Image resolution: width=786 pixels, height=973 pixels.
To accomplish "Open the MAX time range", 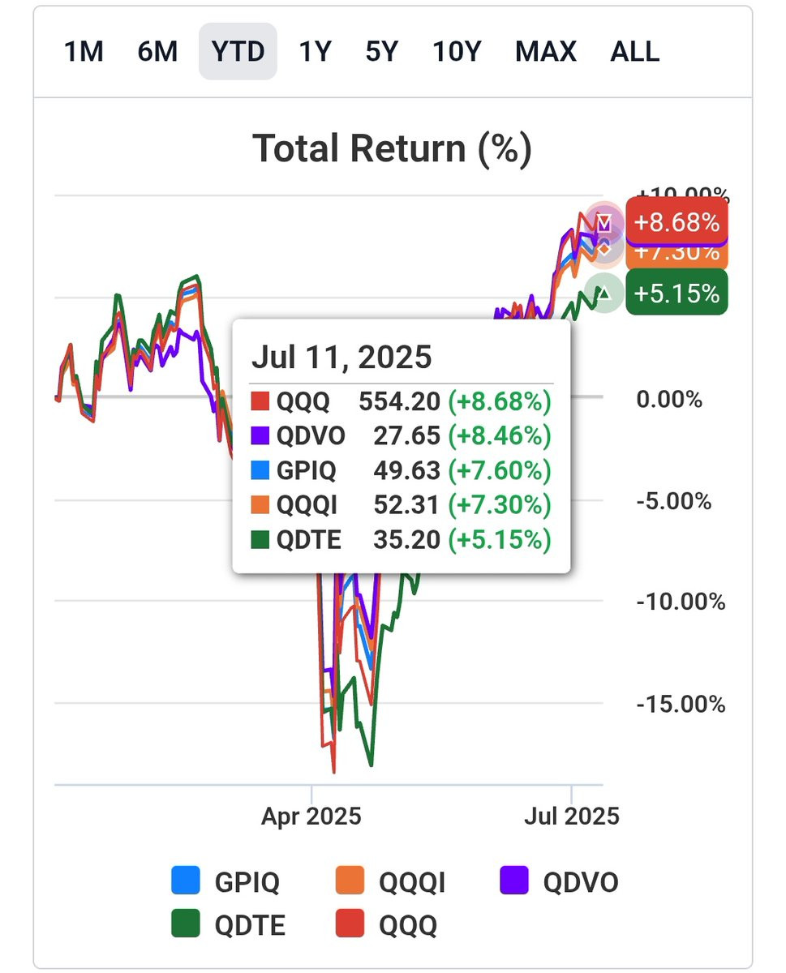I will click(545, 52).
